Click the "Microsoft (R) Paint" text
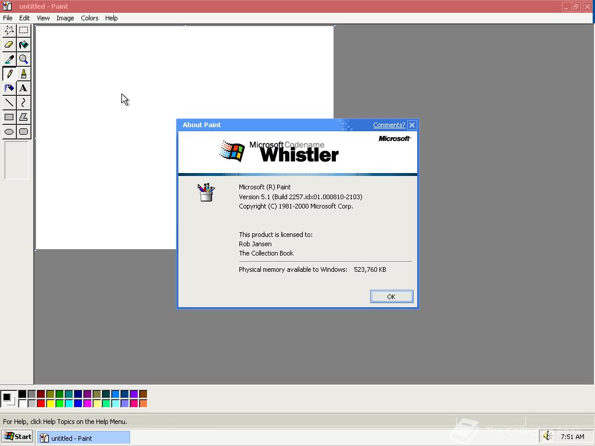The image size is (595, 446). 264,187
